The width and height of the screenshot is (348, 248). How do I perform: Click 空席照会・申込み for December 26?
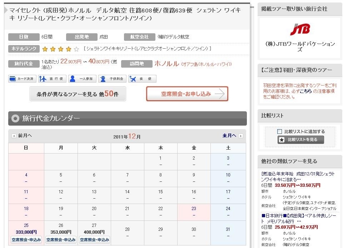(x=61, y=240)
